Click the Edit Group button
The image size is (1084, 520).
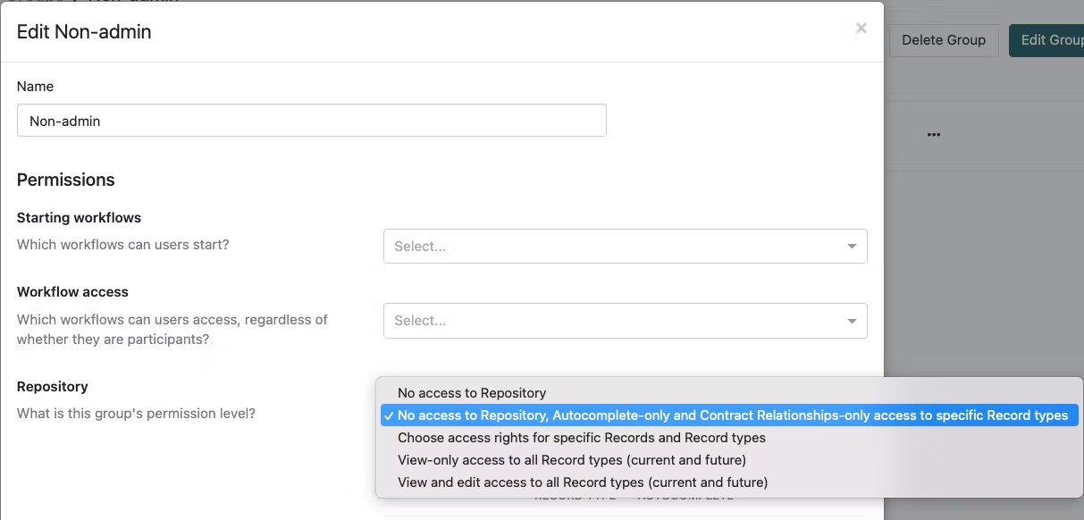[x=1046, y=40]
